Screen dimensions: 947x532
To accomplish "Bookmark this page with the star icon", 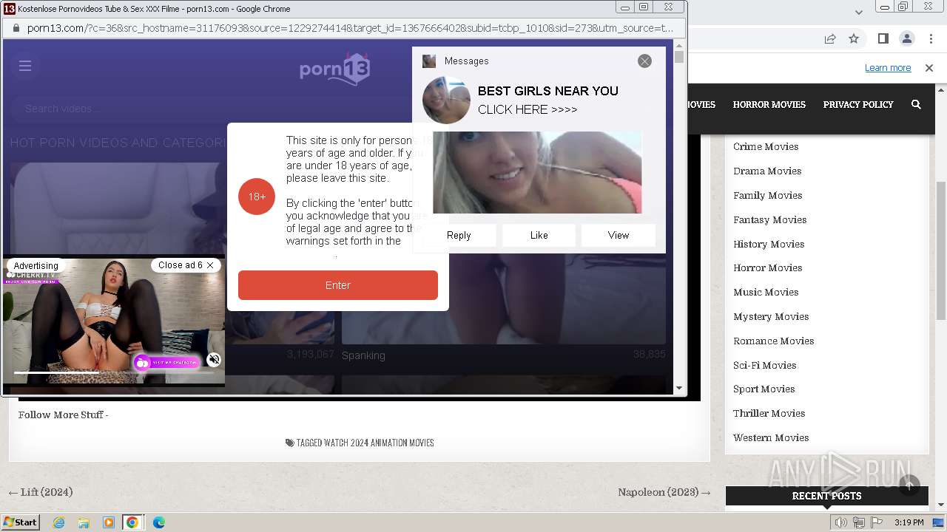I will pos(854,38).
